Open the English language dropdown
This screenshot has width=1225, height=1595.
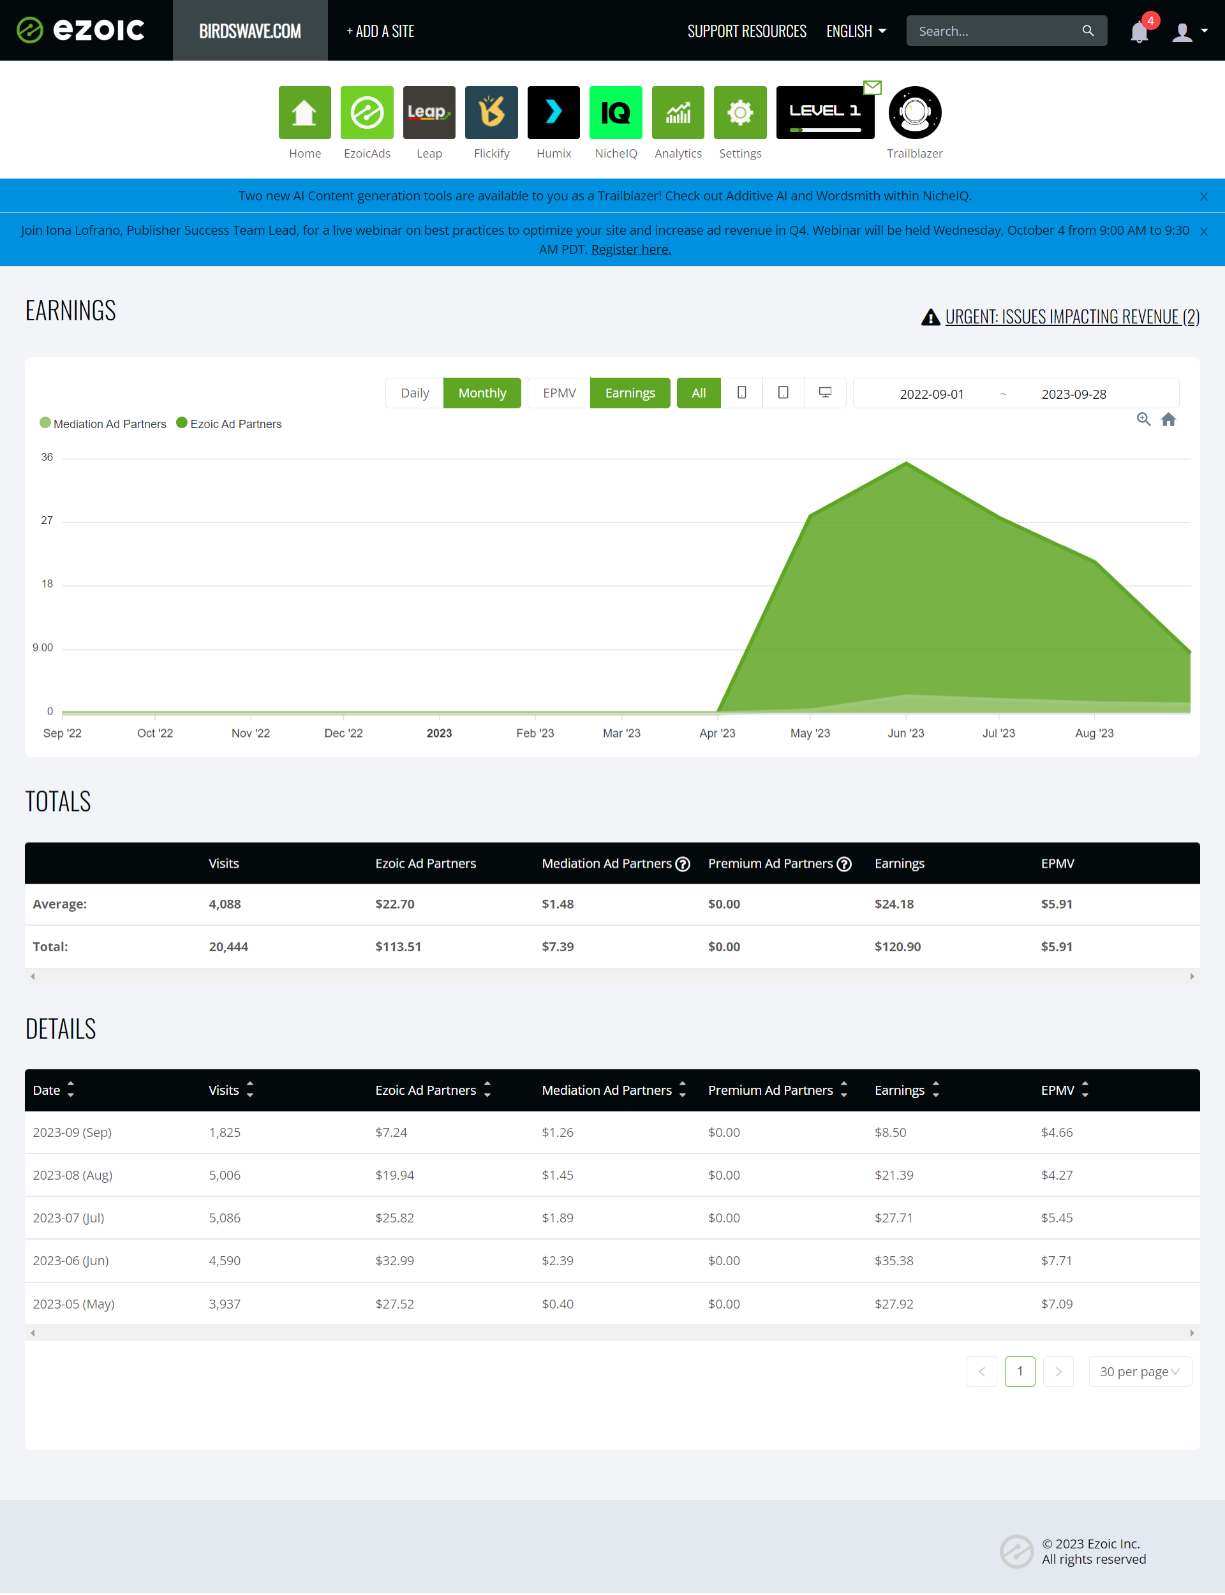coord(856,31)
